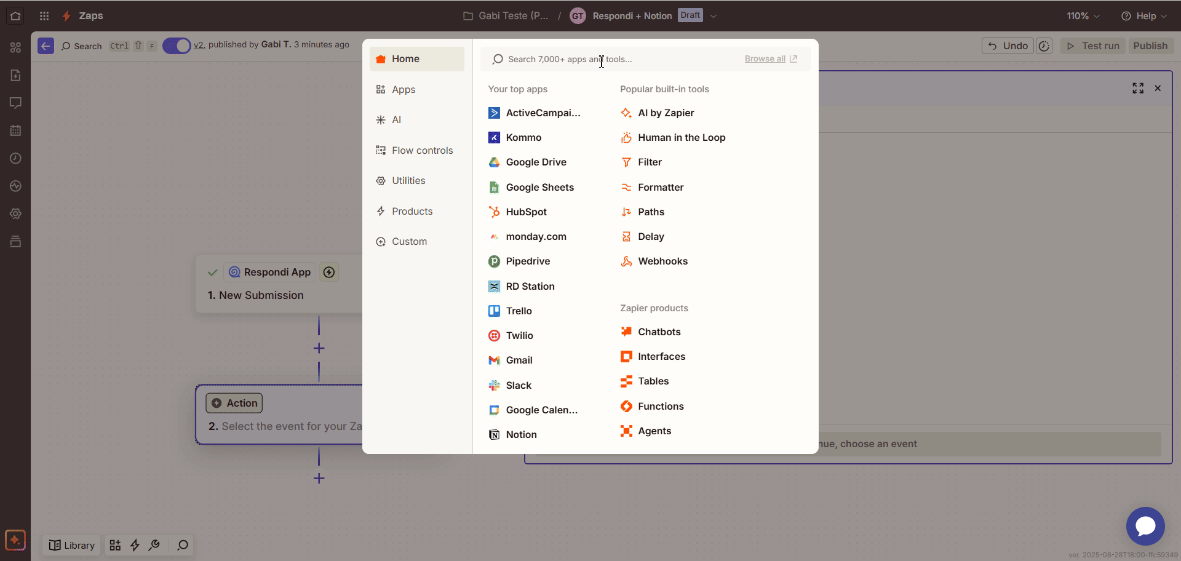Click the magnifier icon in bottom toolbar

pyautogui.click(x=183, y=546)
